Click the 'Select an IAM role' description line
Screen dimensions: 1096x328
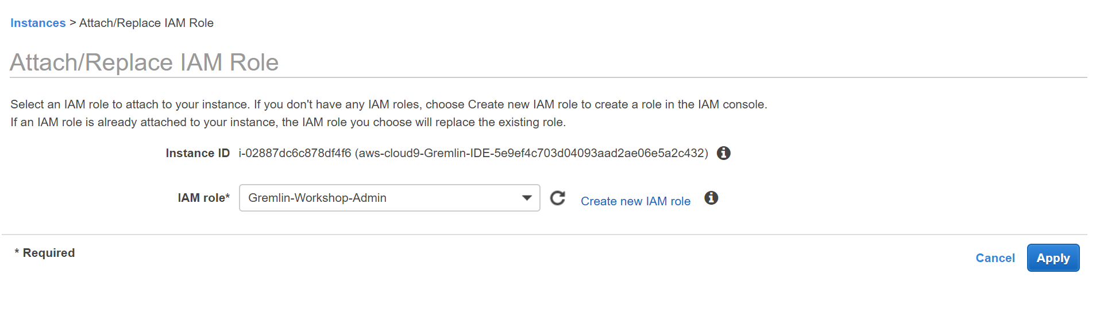(389, 104)
